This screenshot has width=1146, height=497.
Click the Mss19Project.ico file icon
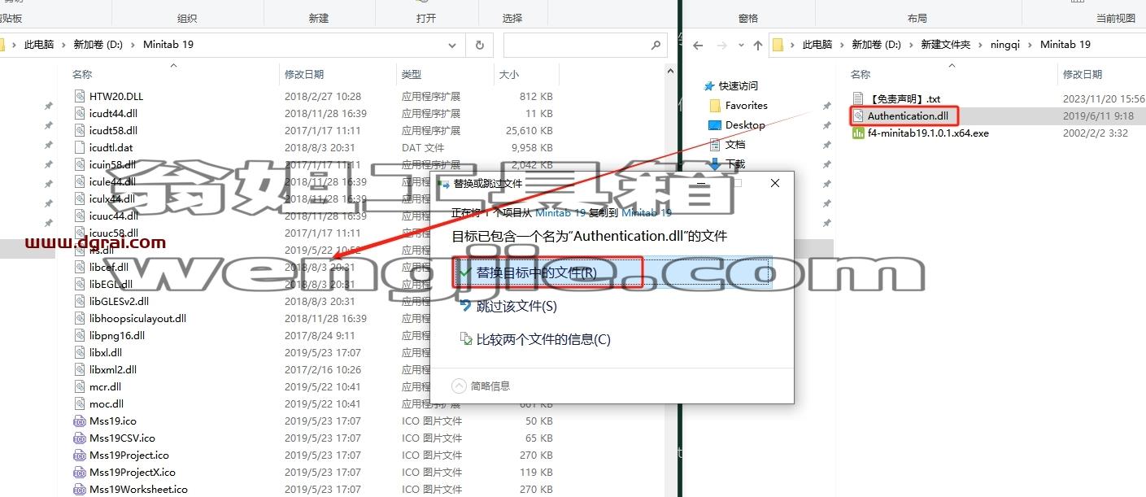pyautogui.click(x=79, y=455)
